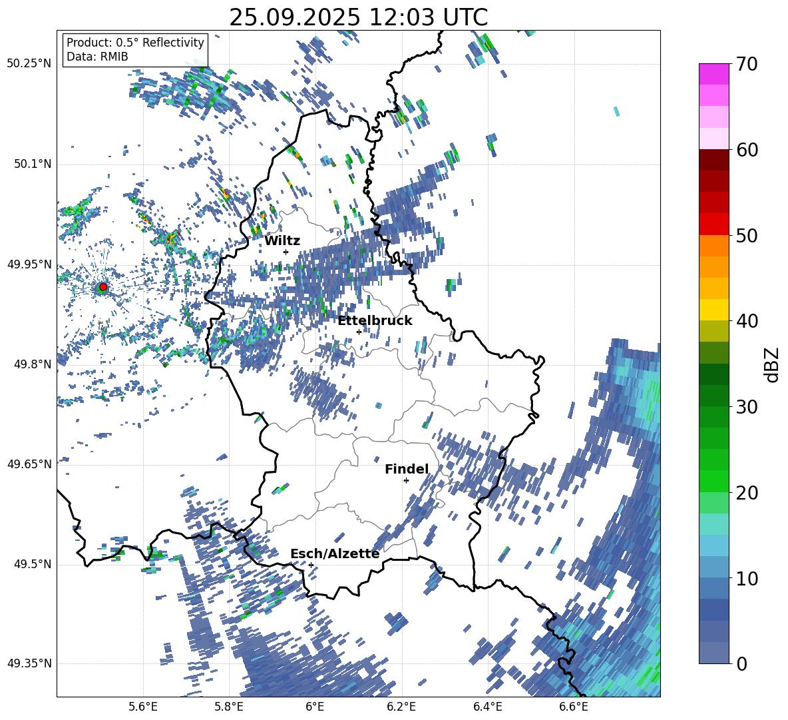
Task: Click the 50.25°N latitude label
Action: pyautogui.click(x=29, y=64)
